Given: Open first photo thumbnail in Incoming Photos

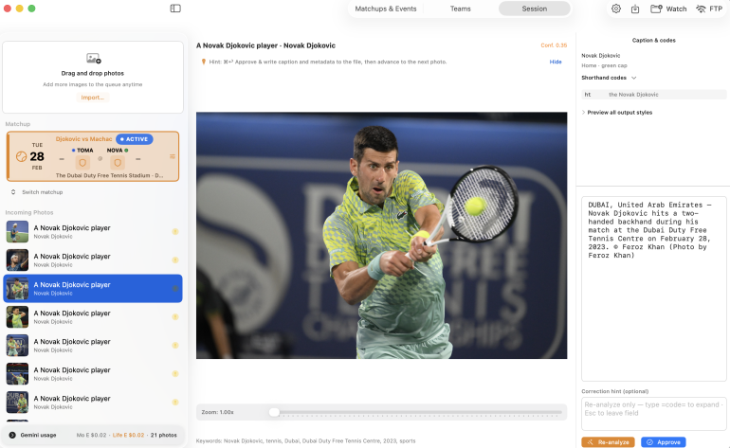Looking at the screenshot, I should click(17, 232).
